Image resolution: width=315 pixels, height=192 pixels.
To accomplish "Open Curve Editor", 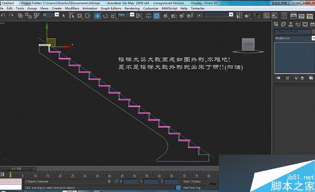I will (x=266, y=16).
